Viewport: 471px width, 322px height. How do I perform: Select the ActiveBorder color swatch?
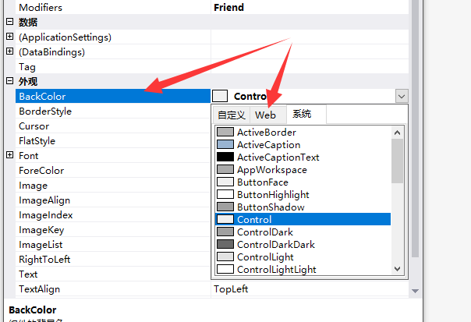[x=225, y=133]
